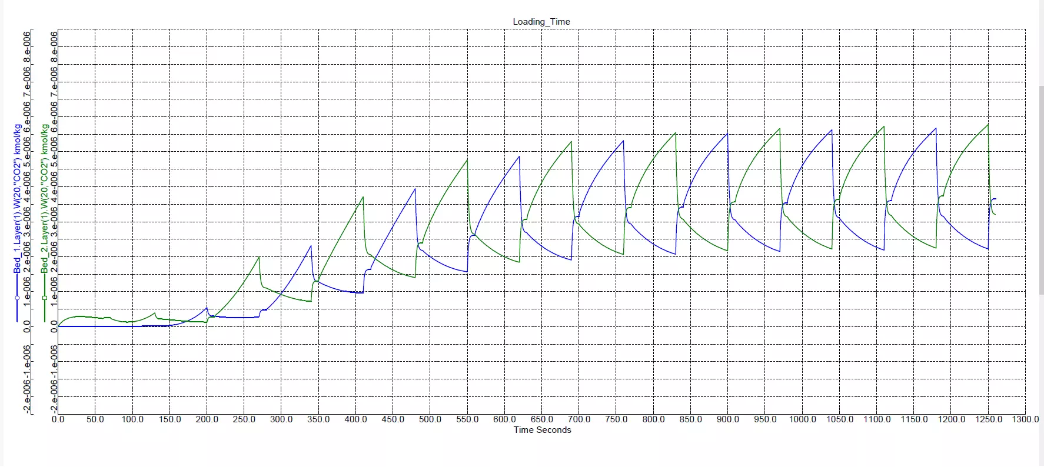Click the 1250.0 tick on the time axis
This screenshot has height=467, width=1044.
tap(988, 419)
